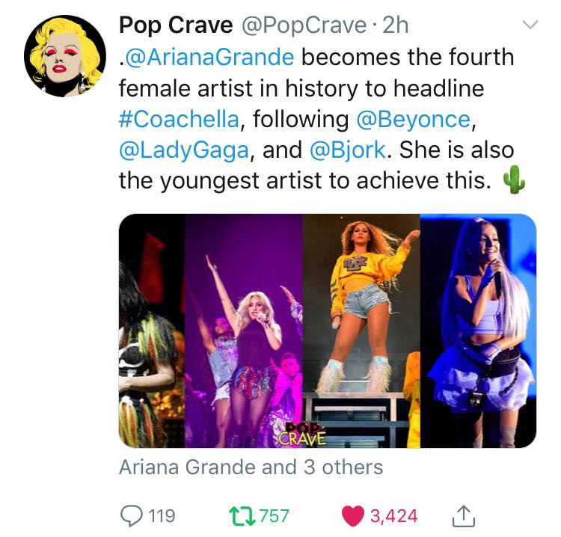The image size is (561, 537).
Task: Open the @Beyonce mention link
Action: 413,119
